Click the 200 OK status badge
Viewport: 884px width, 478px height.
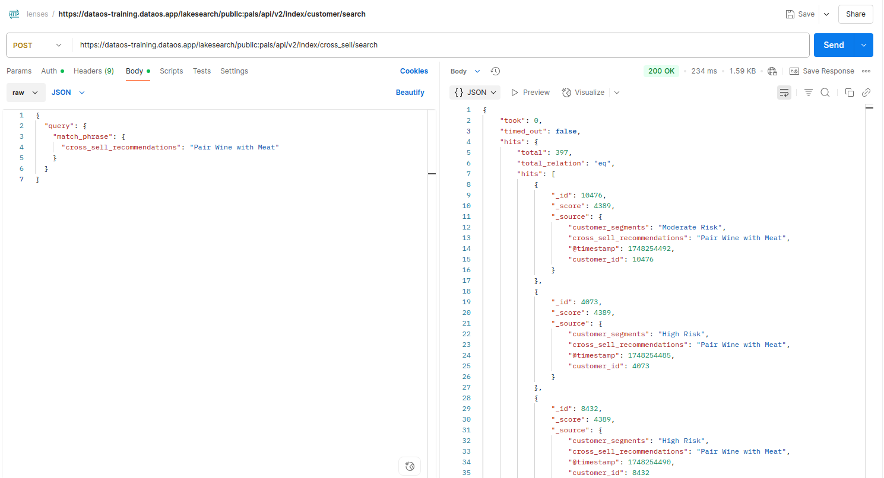(661, 71)
